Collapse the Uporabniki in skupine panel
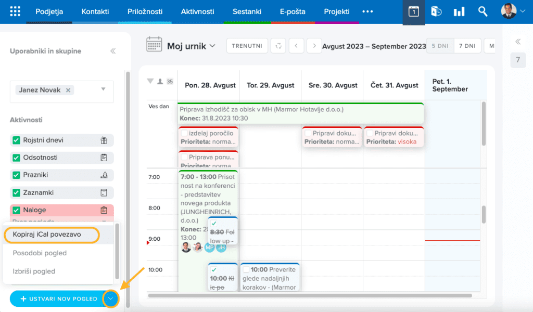Screen dimensions: 533x312 pos(113,51)
